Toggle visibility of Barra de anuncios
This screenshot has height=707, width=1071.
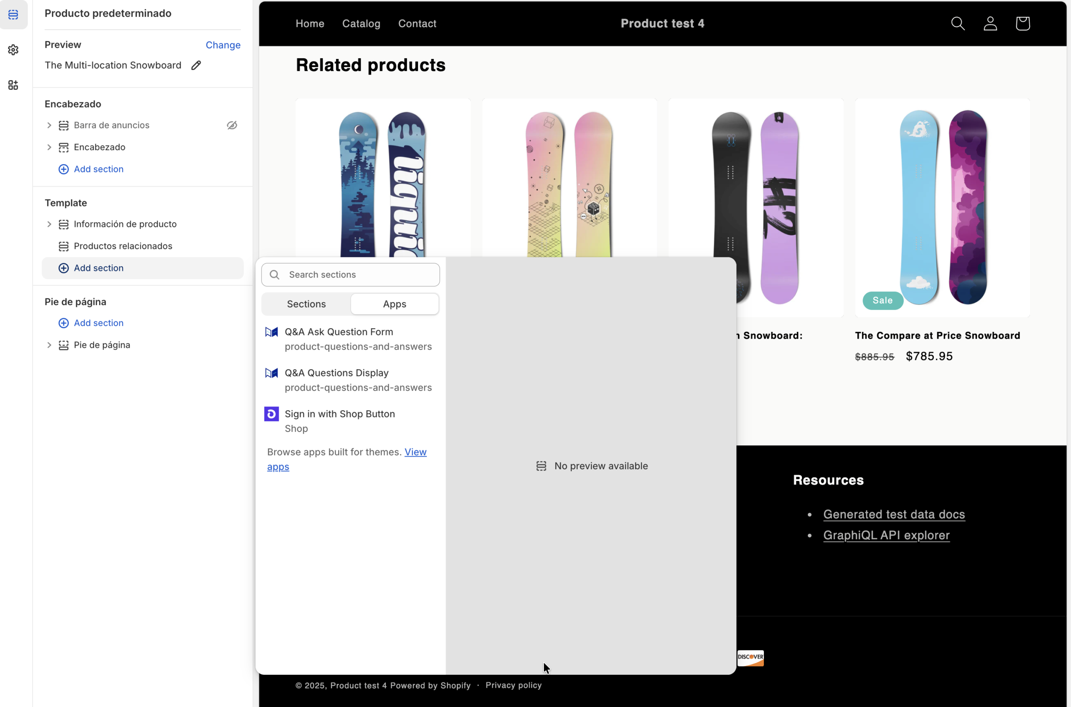click(x=232, y=125)
